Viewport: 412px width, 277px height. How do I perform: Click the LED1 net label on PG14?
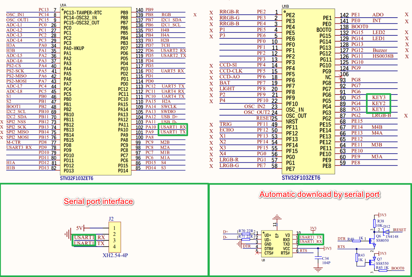click(378, 38)
